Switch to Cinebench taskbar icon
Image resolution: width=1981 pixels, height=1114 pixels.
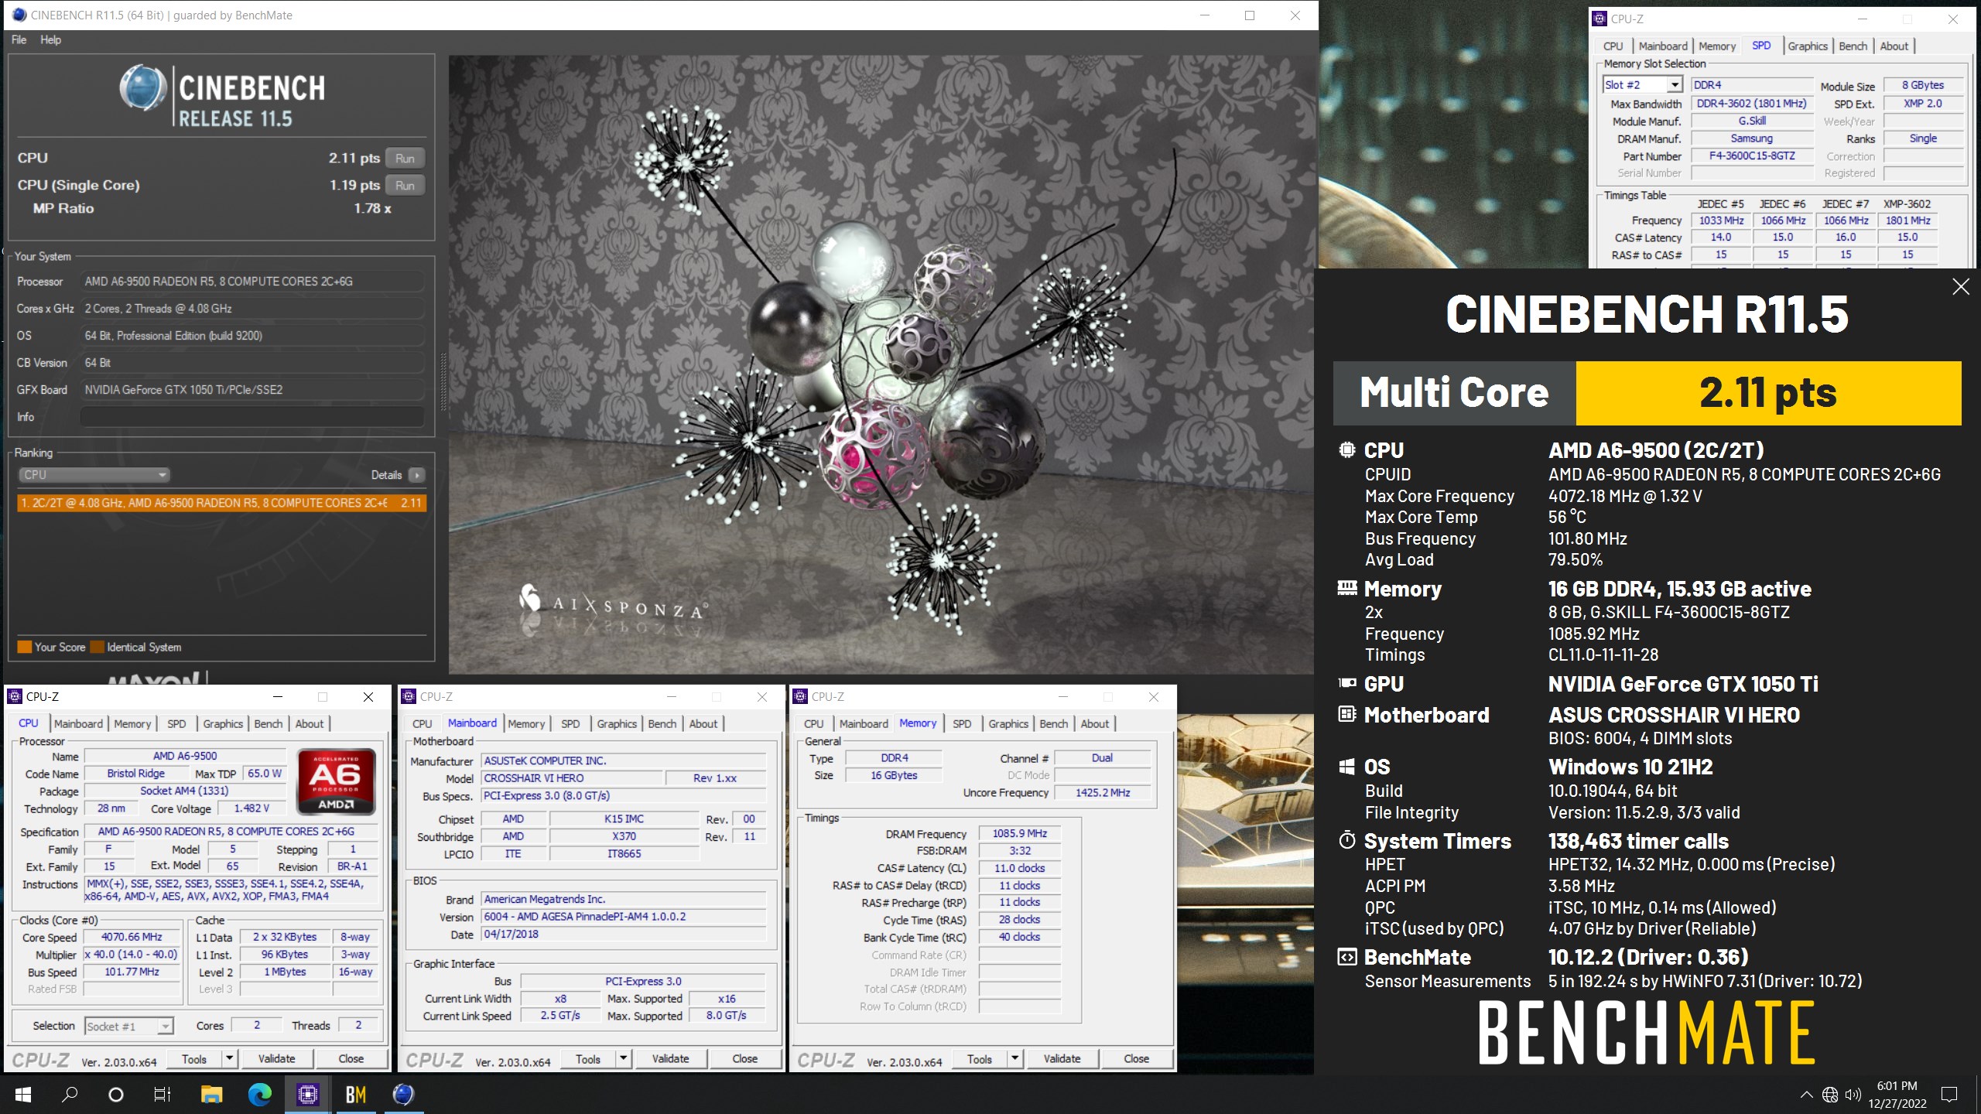pos(403,1095)
